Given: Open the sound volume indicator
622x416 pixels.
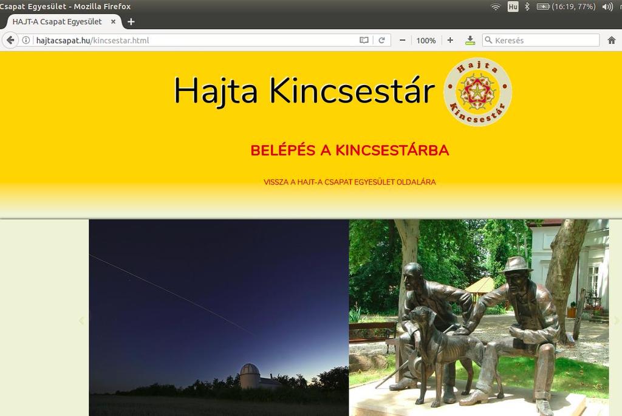Looking at the screenshot, I should point(607,7).
